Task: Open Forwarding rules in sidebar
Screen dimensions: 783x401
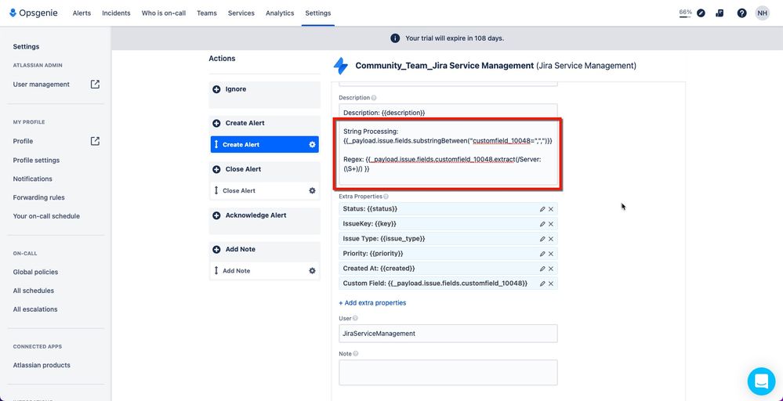Action: tap(39, 197)
